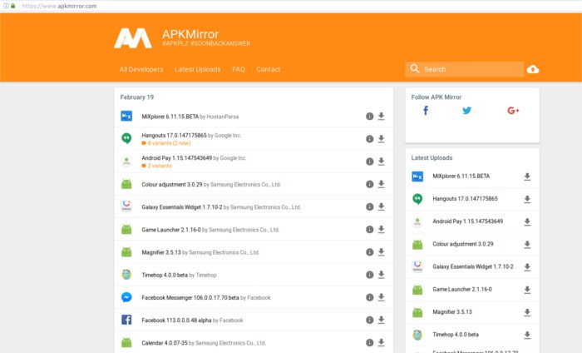Download Android Pay from Latest Uploads sidebar

[527, 222]
